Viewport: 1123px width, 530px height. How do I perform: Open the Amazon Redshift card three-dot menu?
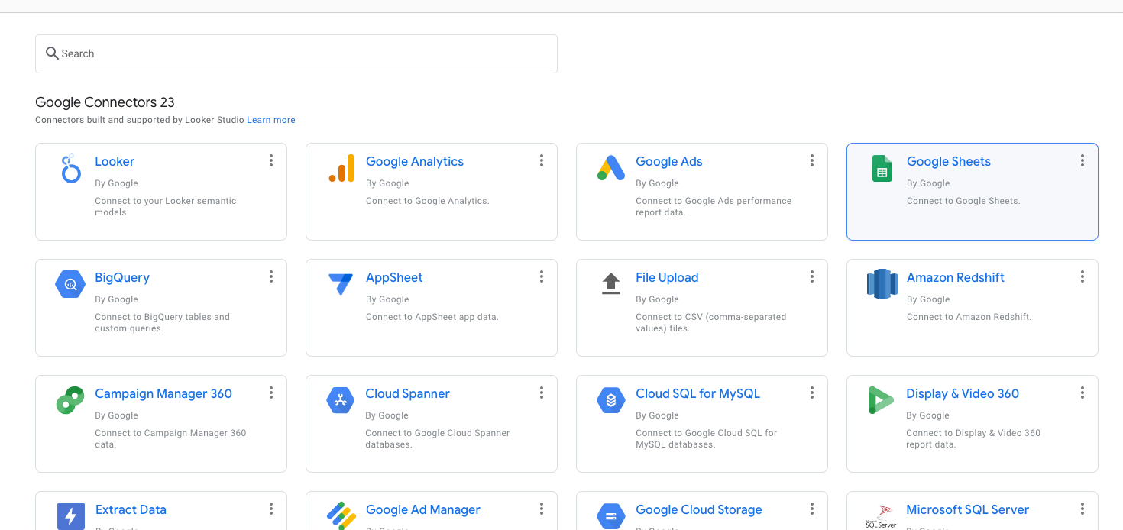(x=1082, y=276)
